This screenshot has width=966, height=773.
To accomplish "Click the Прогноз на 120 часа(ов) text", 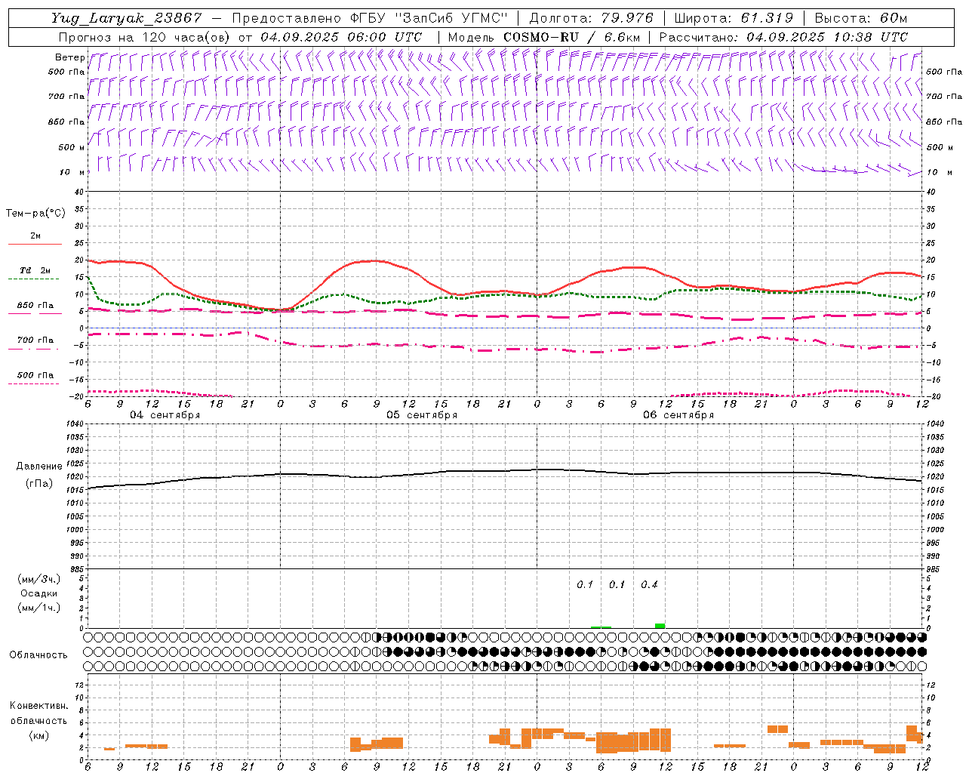I will 145,36.
